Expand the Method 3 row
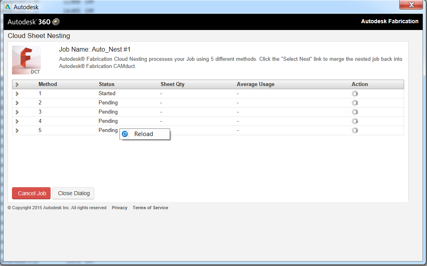The width and height of the screenshot is (427, 266). point(17,112)
